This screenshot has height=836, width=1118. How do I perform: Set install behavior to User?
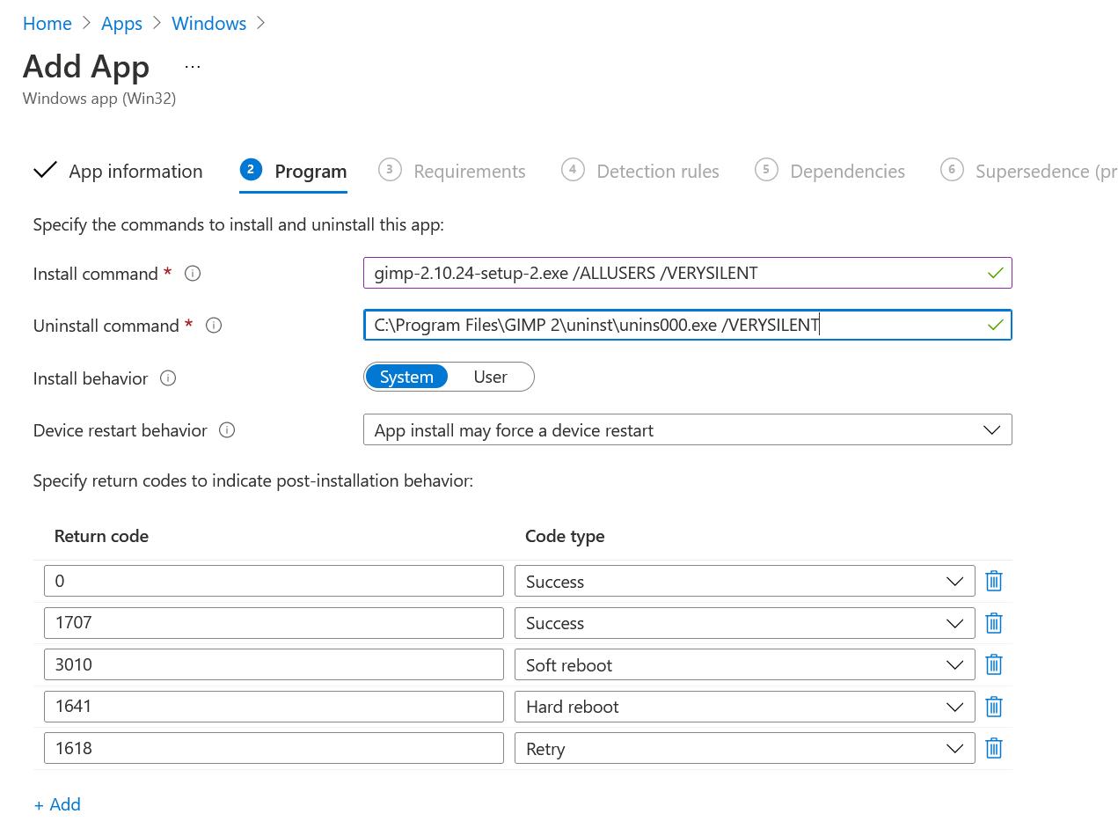click(x=490, y=377)
